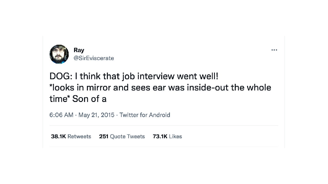The height and width of the screenshot is (184, 328).
Task: Click the divider line below the timestamp
Action: pos(164,125)
